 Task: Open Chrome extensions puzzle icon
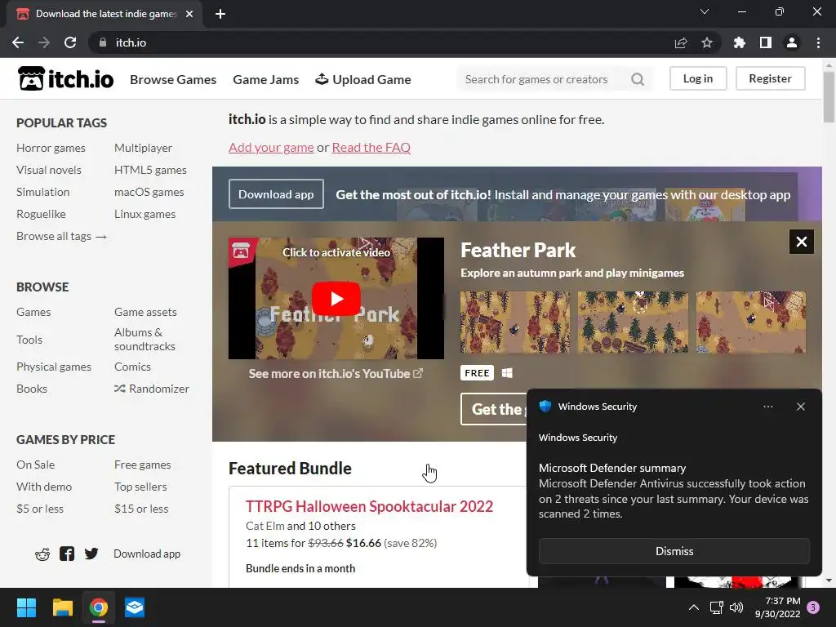click(x=740, y=42)
